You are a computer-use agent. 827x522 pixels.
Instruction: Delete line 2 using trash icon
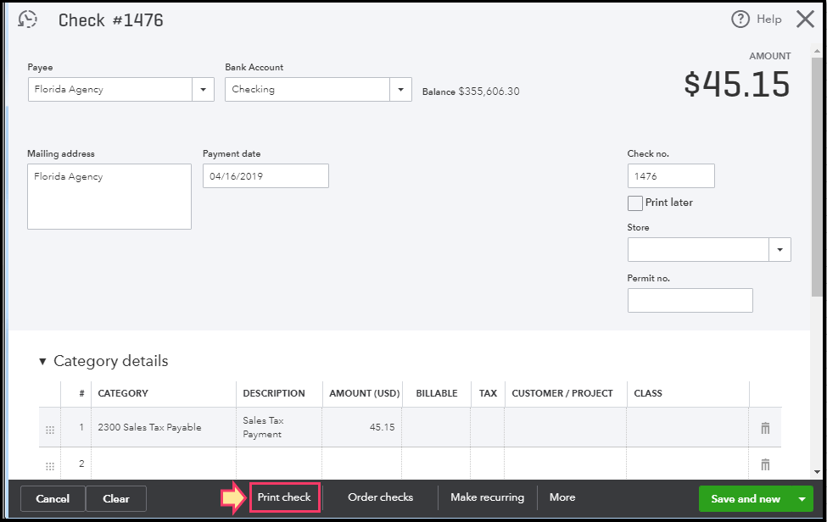click(x=765, y=464)
